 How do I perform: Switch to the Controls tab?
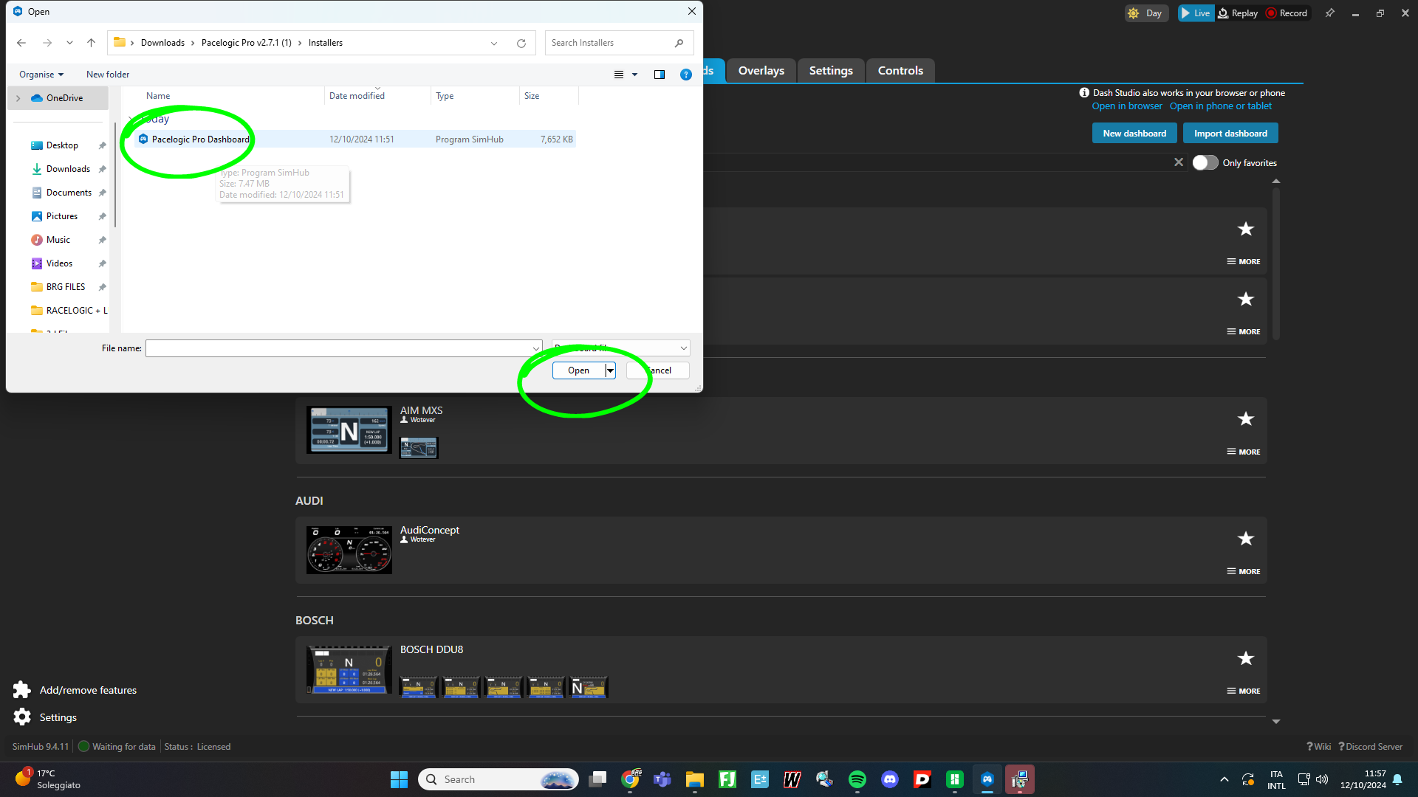point(900,71)
